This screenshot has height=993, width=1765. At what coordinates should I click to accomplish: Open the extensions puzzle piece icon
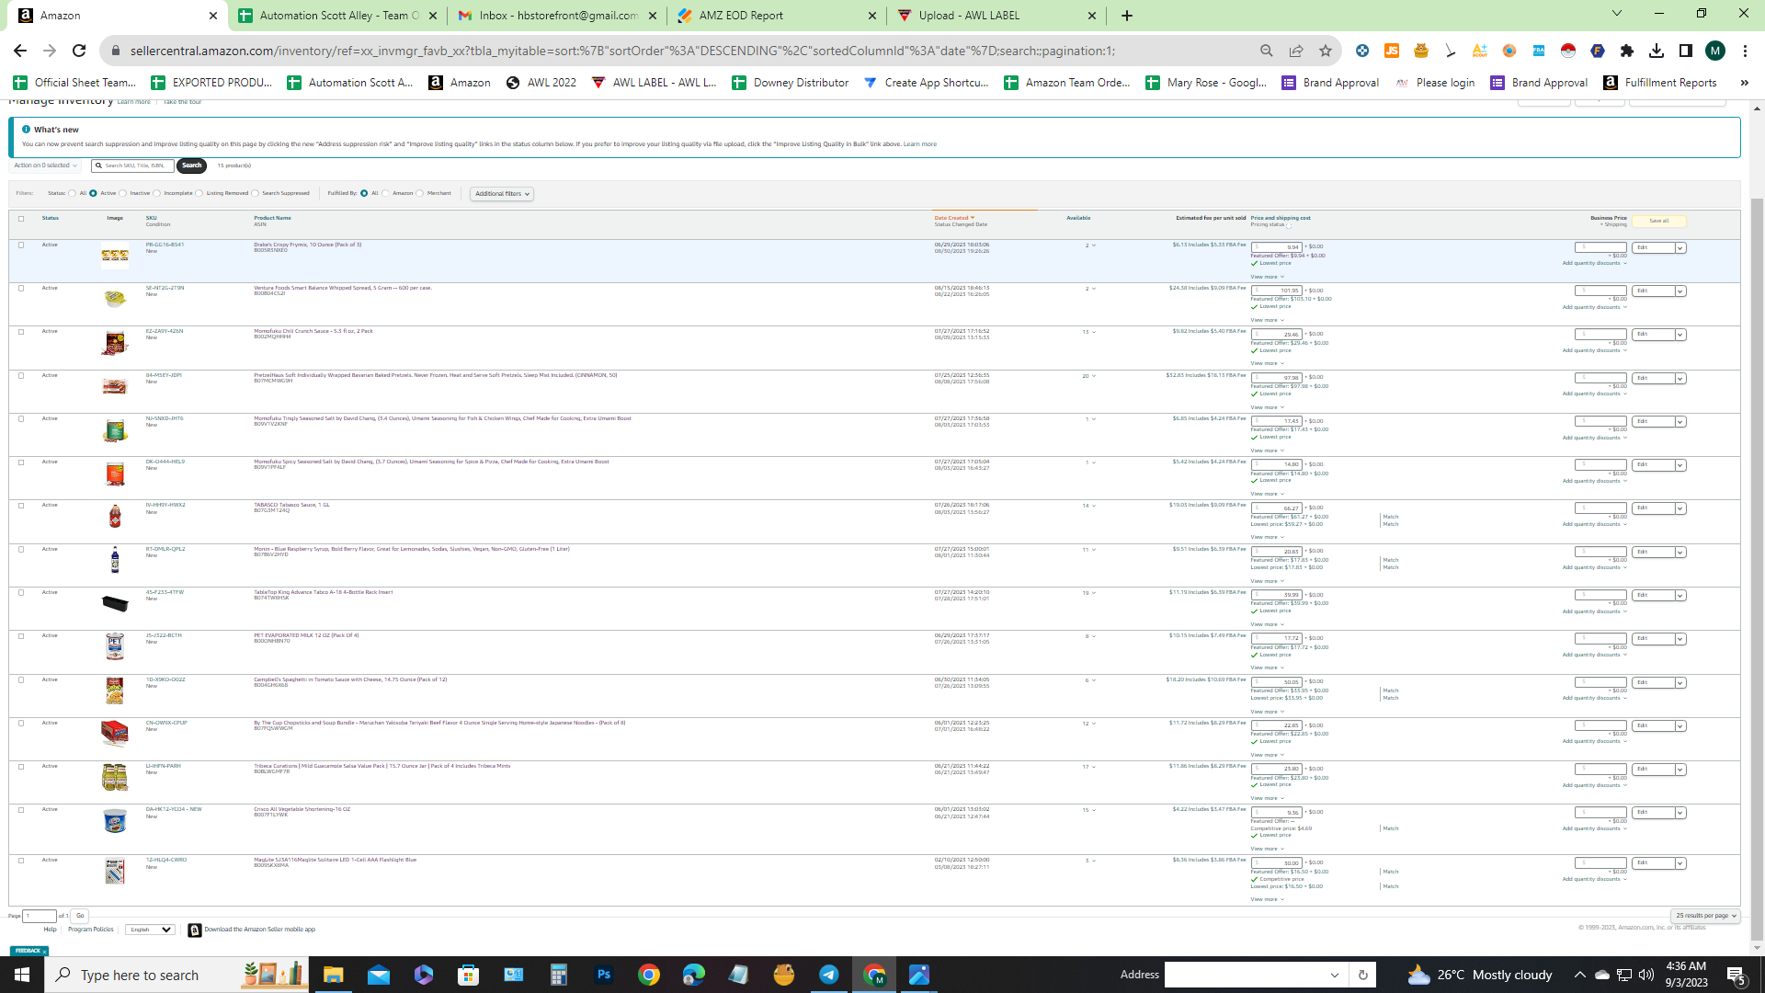tap(1627, 51)
